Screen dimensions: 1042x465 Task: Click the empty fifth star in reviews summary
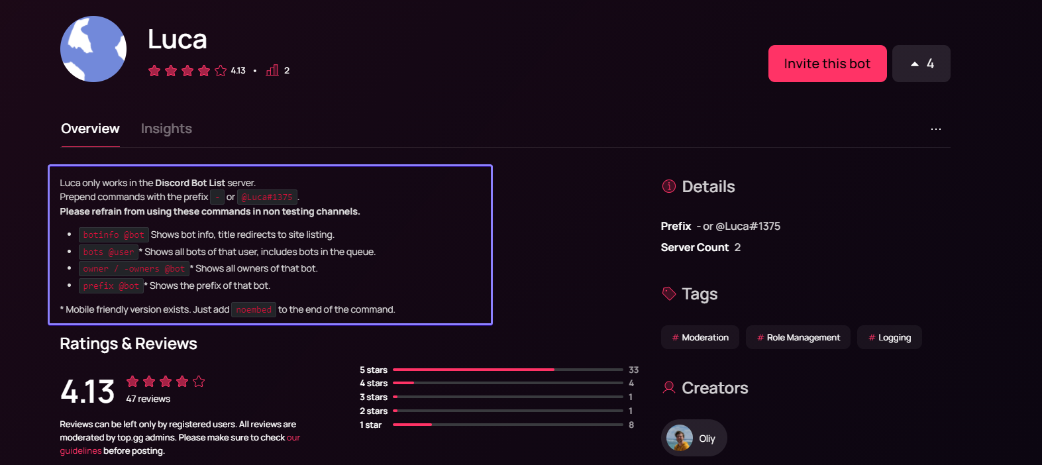coord(199,381)
